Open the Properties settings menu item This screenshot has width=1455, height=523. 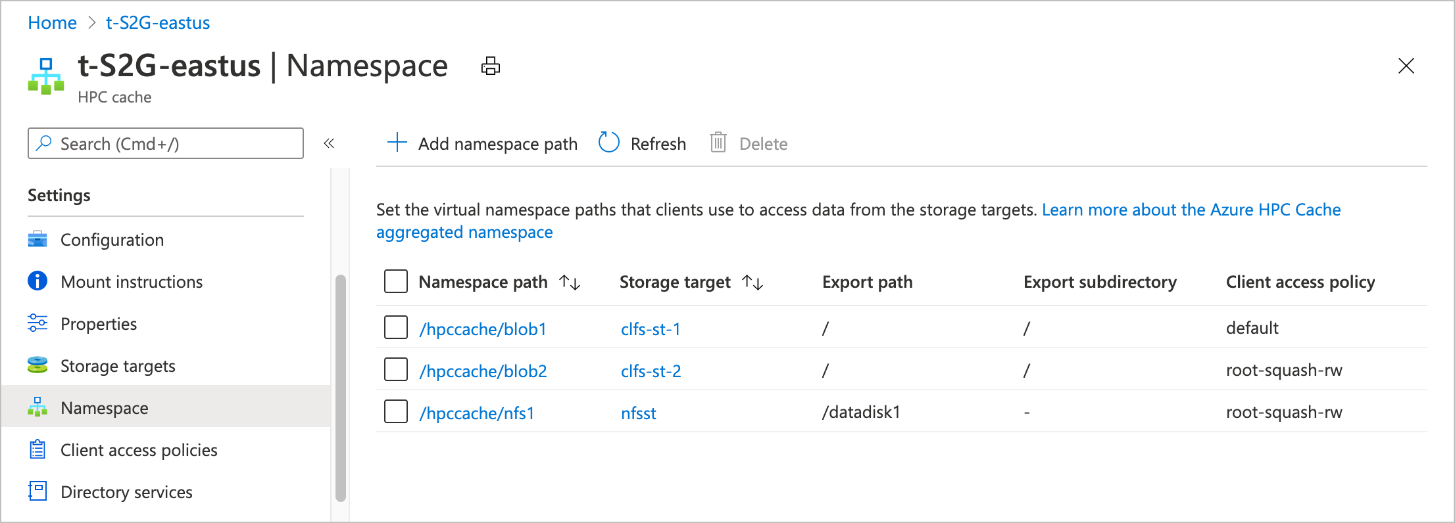tap(99, 324)
